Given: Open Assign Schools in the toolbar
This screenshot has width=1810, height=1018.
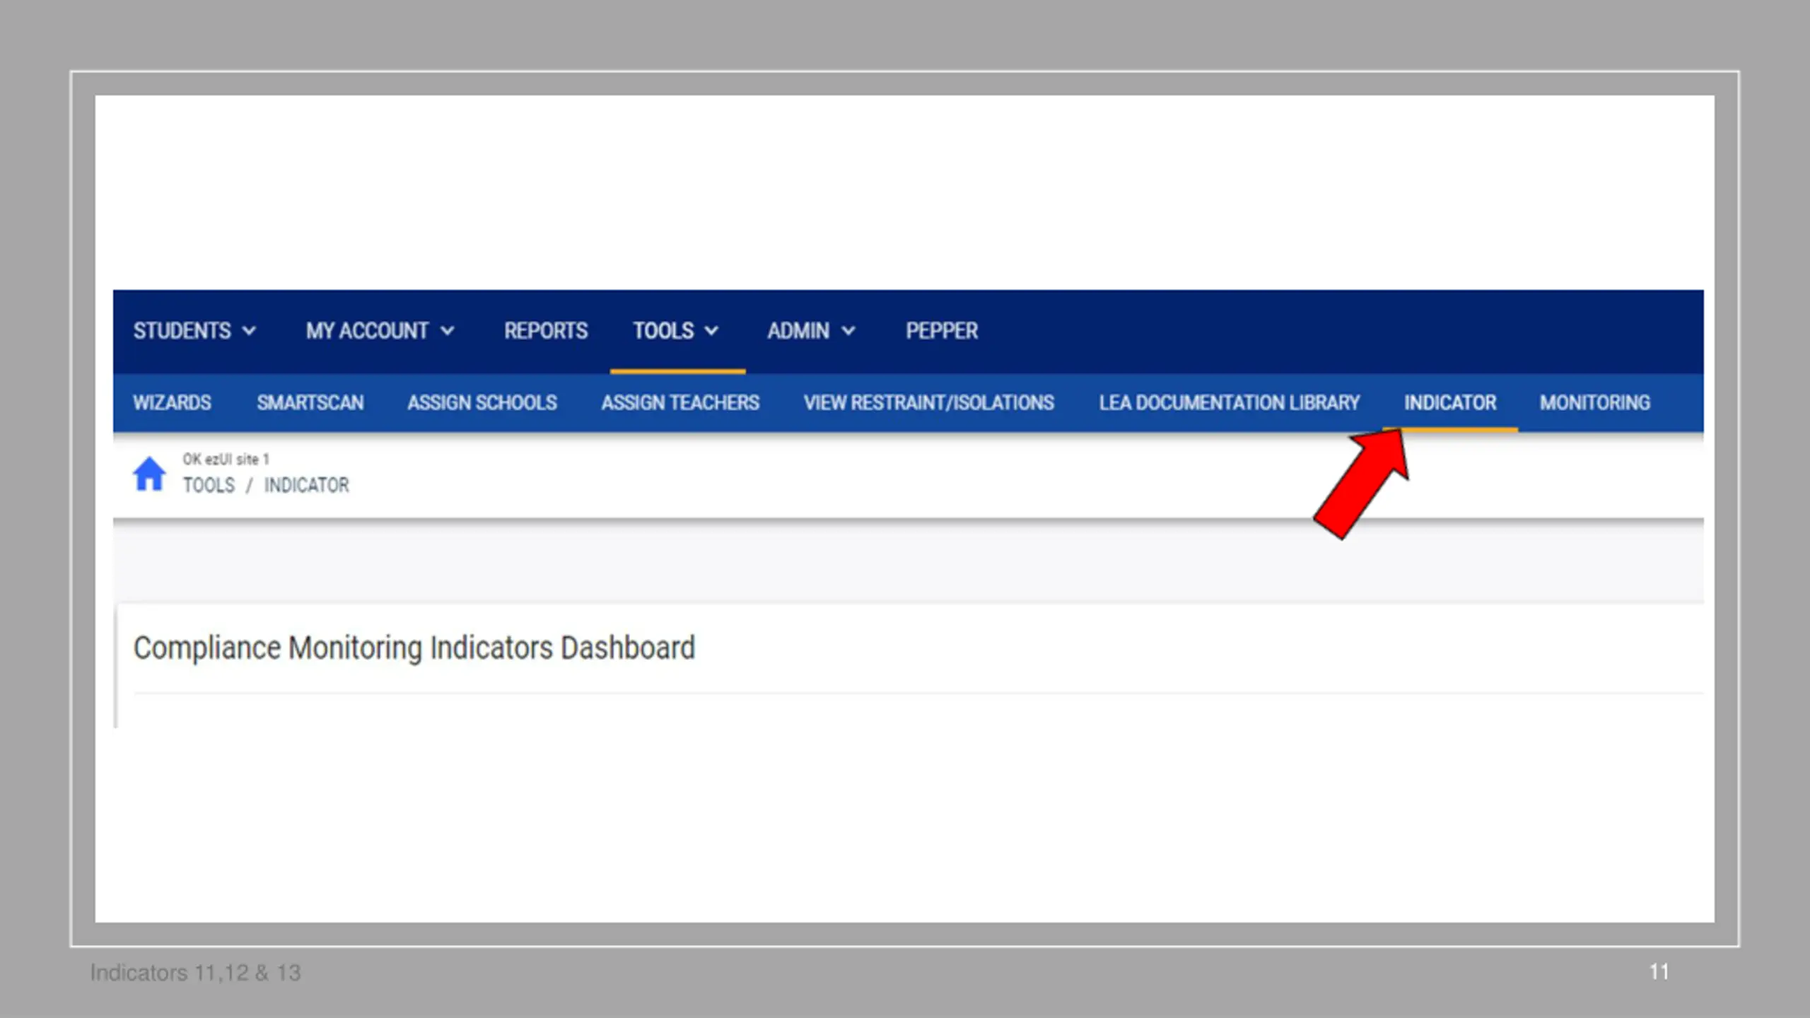Looking at the screenshot, I should click(x=482, y=402).
